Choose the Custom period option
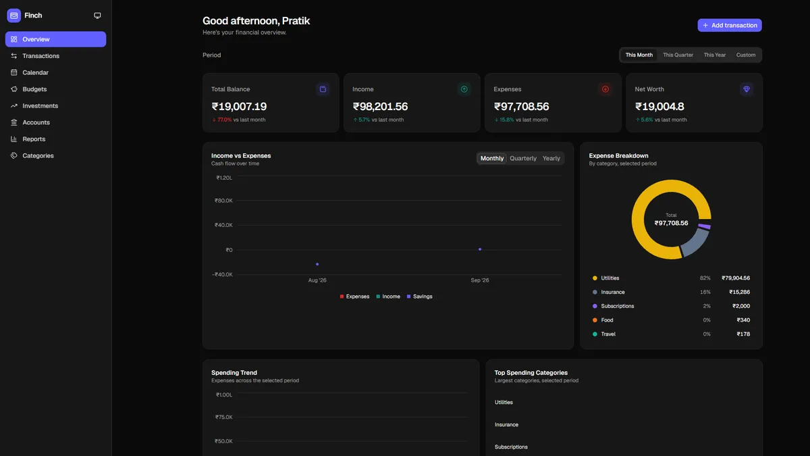 coord(746,55)
